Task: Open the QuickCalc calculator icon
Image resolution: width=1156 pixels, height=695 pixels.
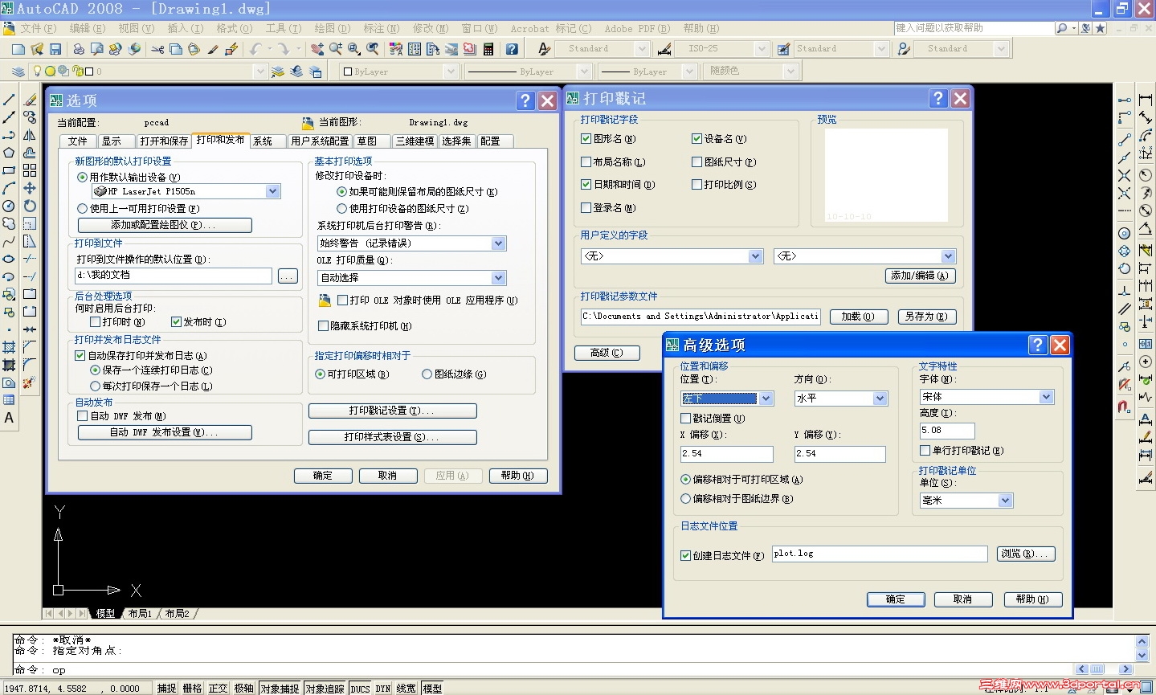Action: pos(488,49)
